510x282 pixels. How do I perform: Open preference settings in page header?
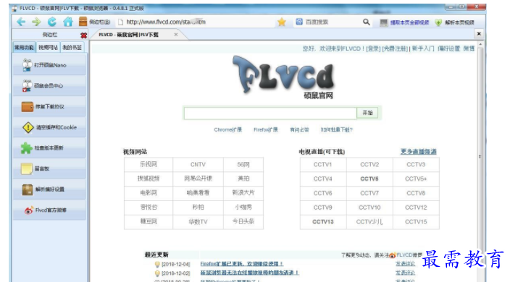[x=449, y=48]
